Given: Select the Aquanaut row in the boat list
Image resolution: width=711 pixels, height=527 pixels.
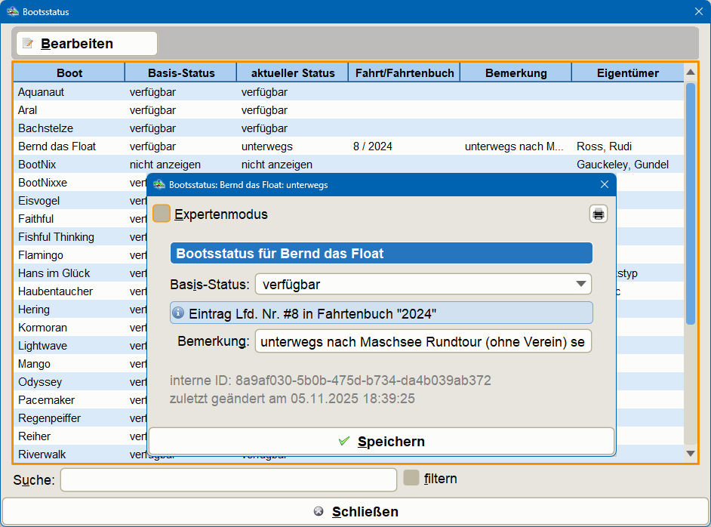Looking at the screenshot, I should pyautogui.click(x=68, y=91).
